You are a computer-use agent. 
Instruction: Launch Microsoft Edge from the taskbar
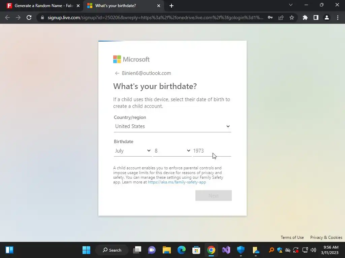click(182, 250)
